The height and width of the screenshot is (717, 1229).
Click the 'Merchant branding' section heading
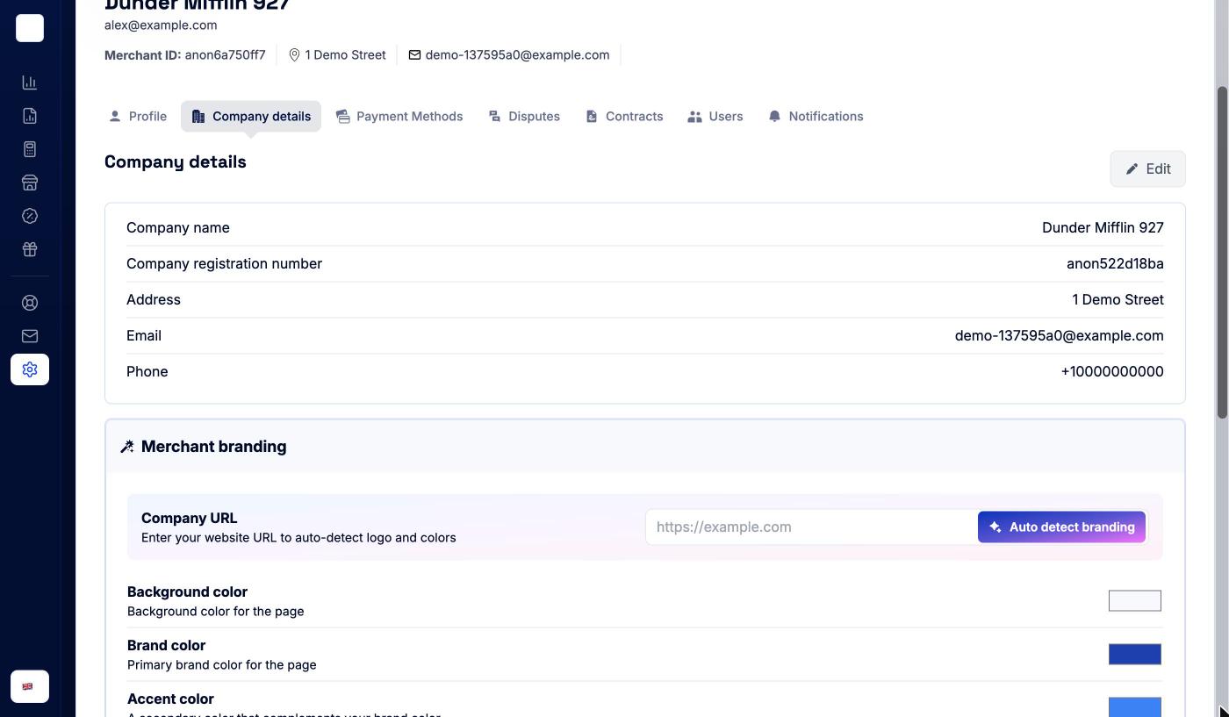[x=213, y=447]
